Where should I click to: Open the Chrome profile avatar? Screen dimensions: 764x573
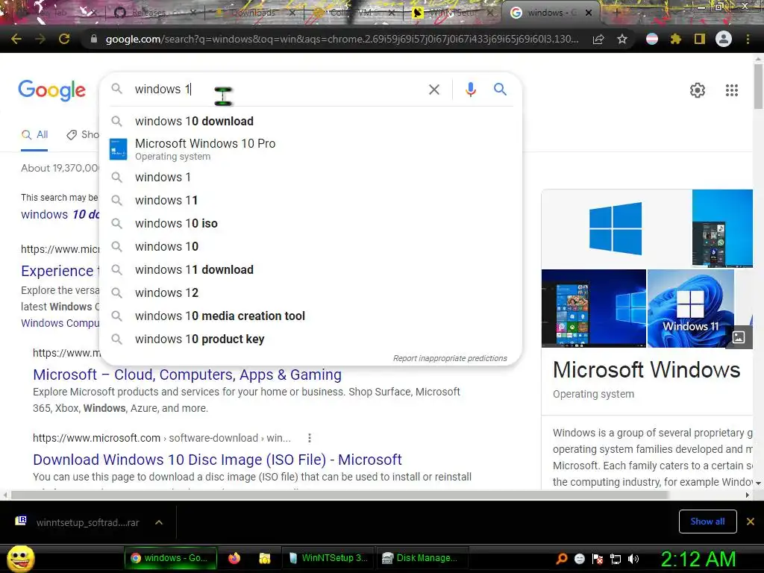(x=724, y=39)
